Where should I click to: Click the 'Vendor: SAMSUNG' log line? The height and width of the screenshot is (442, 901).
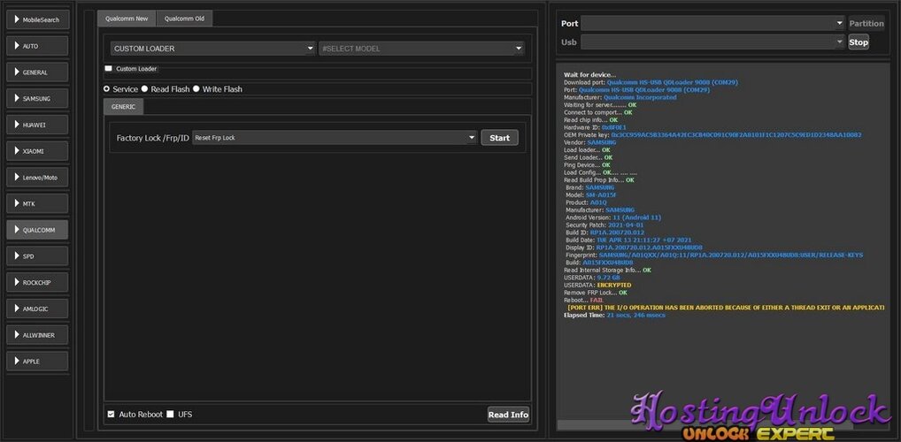click(x=590, y=142)
